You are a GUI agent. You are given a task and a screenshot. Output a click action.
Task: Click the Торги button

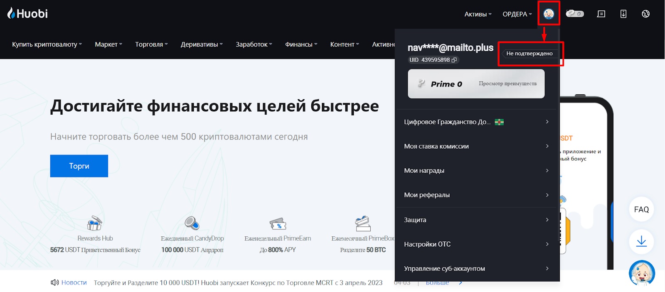click(79, 166)
